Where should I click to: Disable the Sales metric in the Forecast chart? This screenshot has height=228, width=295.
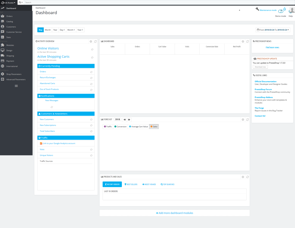tap(154, 126)
